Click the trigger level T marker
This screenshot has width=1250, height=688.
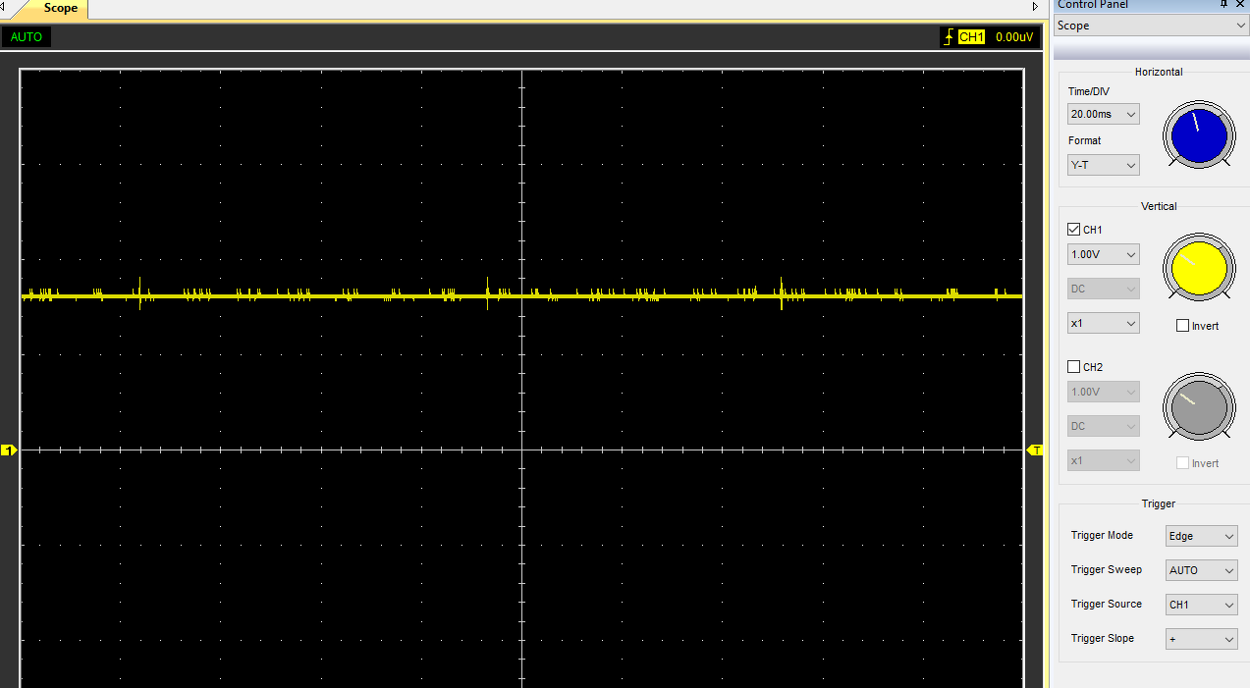(1035, 450)
